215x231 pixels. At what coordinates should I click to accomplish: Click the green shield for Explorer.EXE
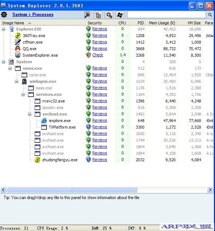coord(88,29)
